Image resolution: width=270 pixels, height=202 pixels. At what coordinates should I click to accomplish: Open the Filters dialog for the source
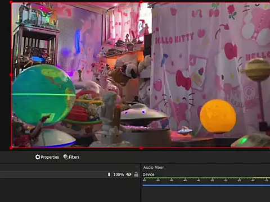pyautogui.click(x=71, y=157)
